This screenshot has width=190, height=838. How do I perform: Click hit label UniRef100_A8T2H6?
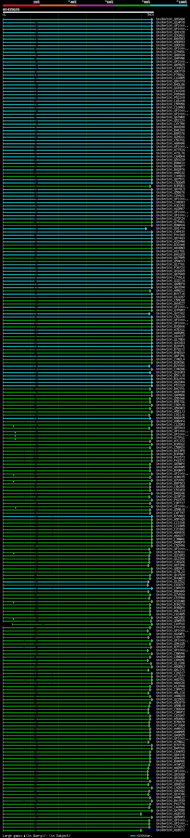coord(170,565)
